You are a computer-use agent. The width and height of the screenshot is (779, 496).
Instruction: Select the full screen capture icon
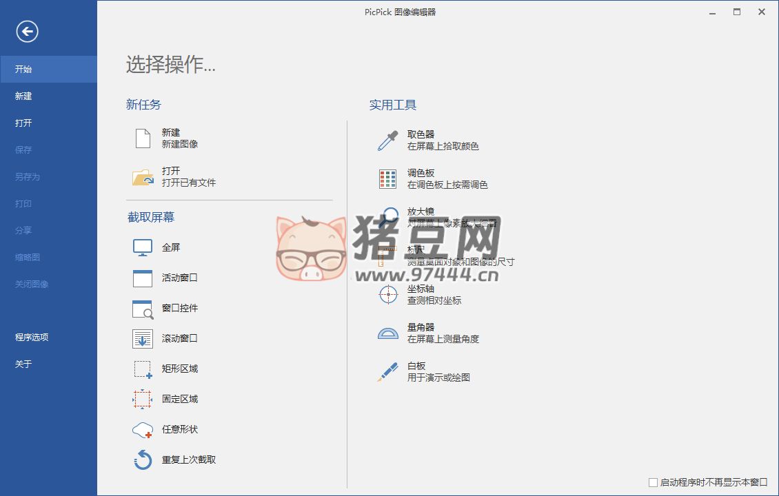point(143,247)
